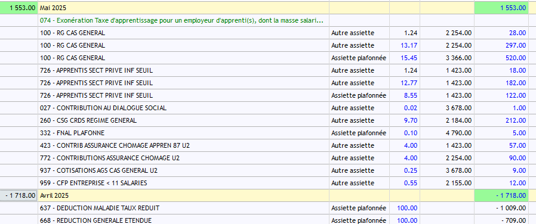
Task: Click base 2 184.00 for CSG CRDS
Action: (x=459, y=120)
